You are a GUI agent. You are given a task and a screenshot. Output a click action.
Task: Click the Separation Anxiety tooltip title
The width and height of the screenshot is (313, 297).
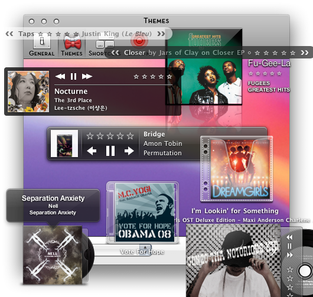53,198
